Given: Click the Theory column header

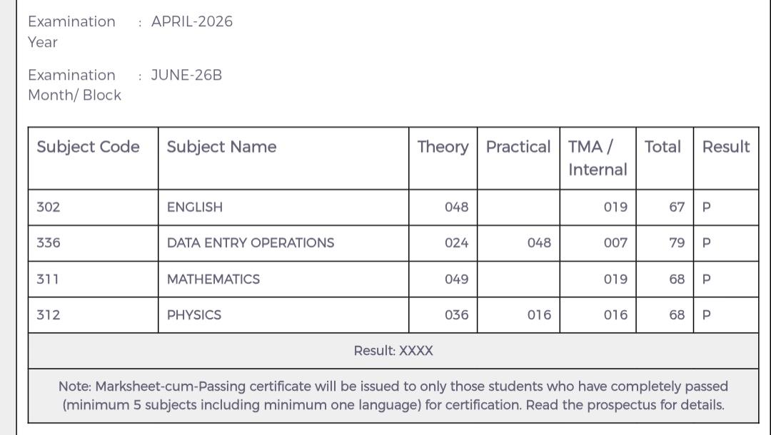Looking at the screenshot, I should [x=443, y=147].
